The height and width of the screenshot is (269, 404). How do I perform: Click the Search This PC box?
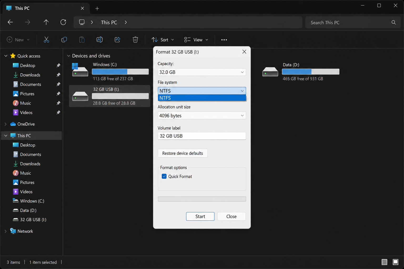353,22
